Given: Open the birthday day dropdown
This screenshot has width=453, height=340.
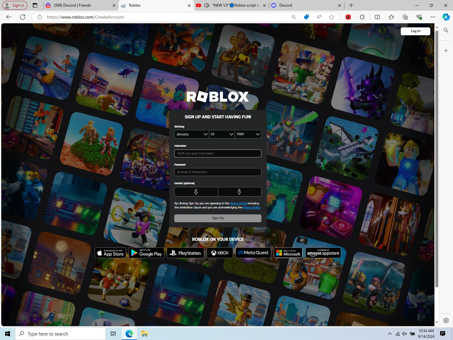Looking at the screenshot, I should [x=222, y=134].
